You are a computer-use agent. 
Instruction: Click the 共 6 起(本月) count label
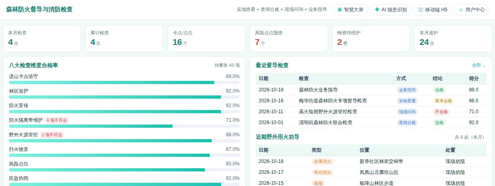pyautogui.click(x=470, y=137)
